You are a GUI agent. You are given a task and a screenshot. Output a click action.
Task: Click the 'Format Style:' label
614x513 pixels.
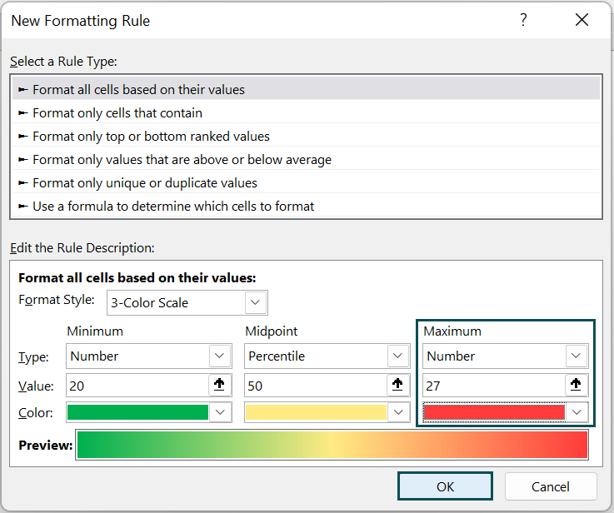57,300
